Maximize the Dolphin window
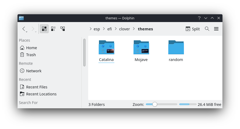The height and width of the screenshot is (129, 240). [212, 18]
